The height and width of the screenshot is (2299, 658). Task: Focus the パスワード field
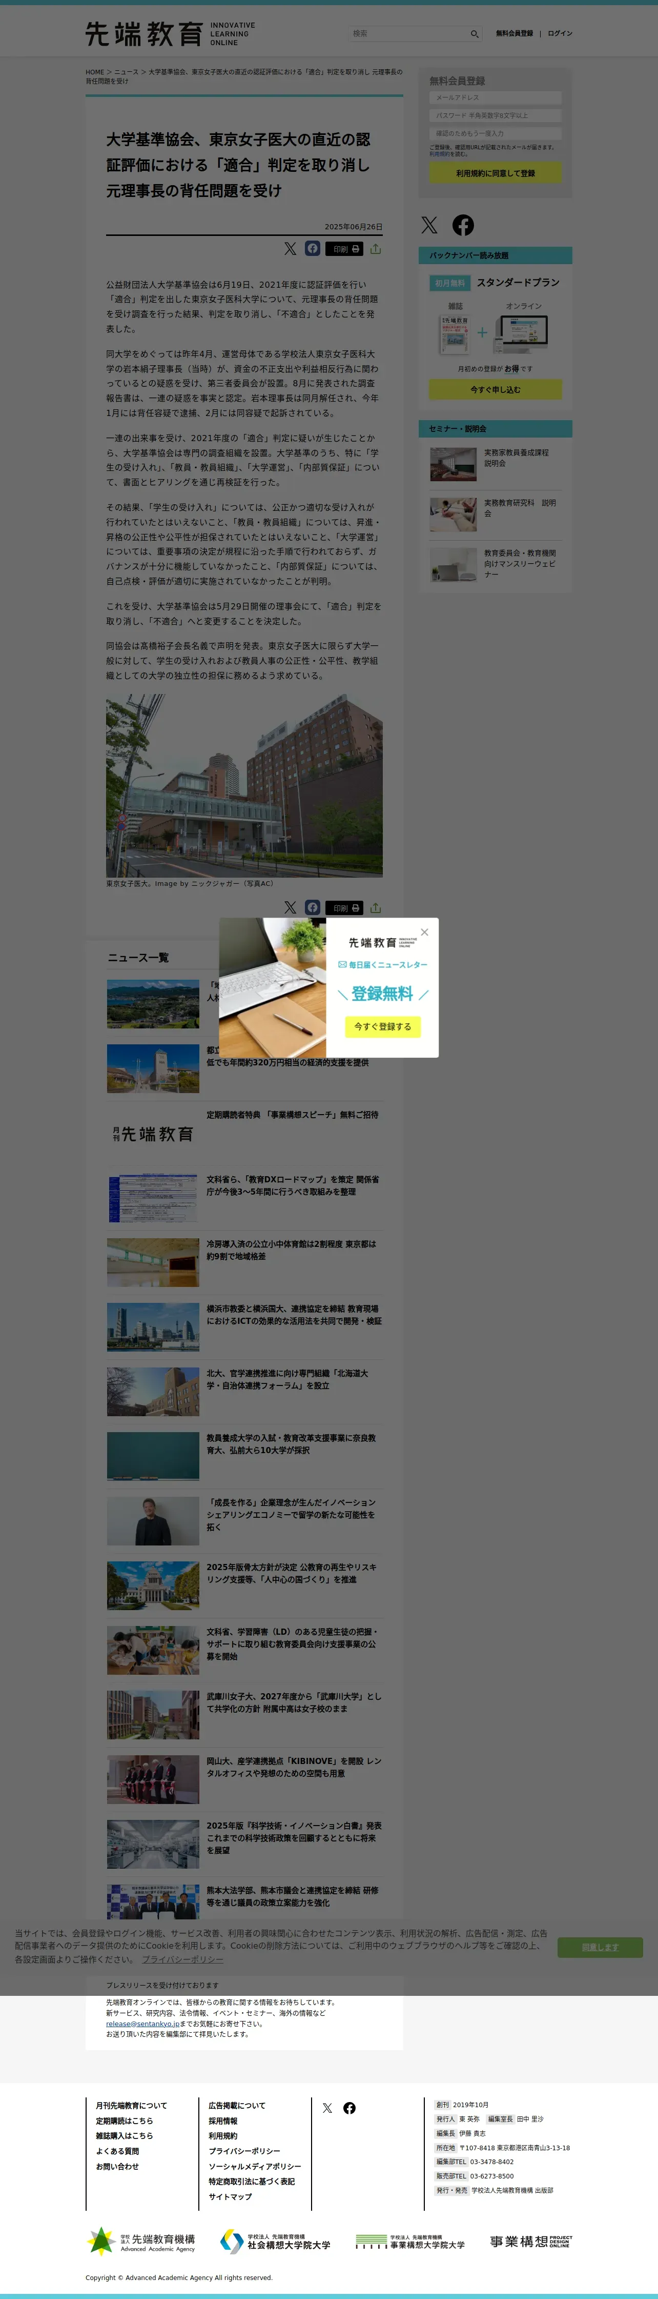click(495, 115)
